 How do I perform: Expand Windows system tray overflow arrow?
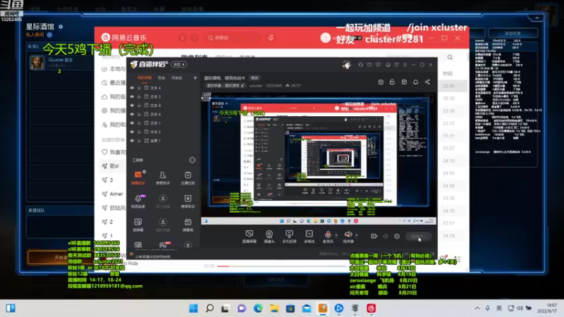click(x=477, y=309)
